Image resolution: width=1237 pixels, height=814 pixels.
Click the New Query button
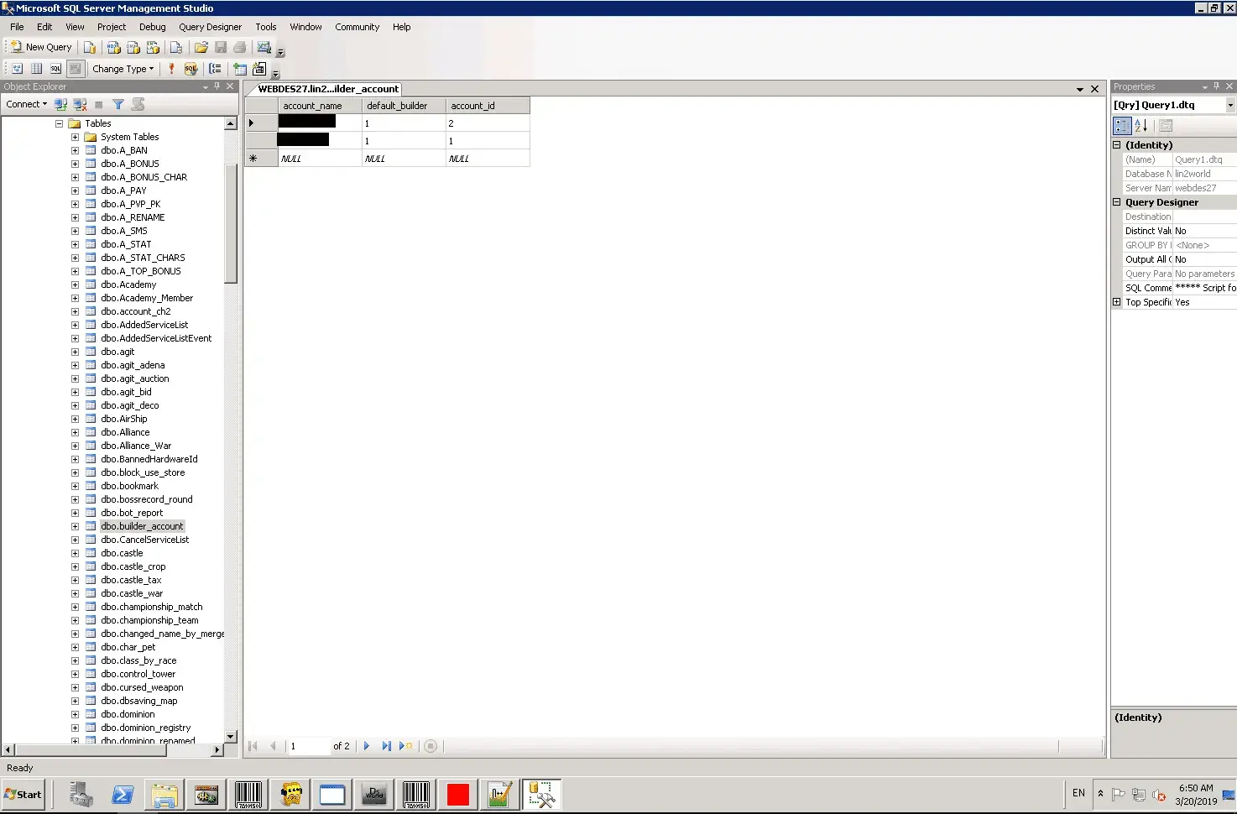40,47
